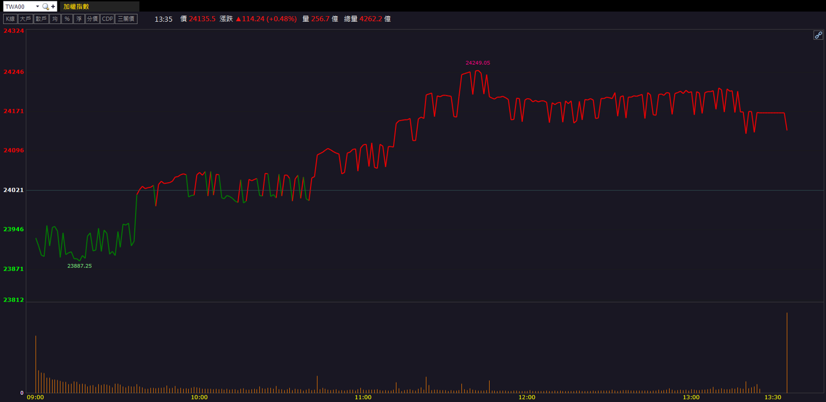Open the TWA00 symbol dropdown arrow
The image size is (826, 402).
[37, 7]
